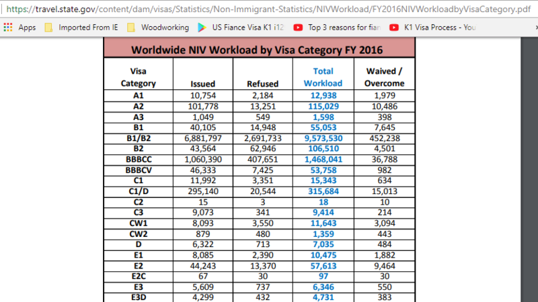The image size is (538, 302).
Task: Click the E2 total workload 57,613
Action: pos(323,267)
